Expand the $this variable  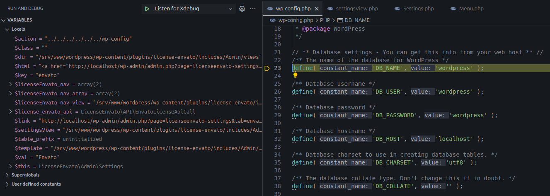click(11, 167)
